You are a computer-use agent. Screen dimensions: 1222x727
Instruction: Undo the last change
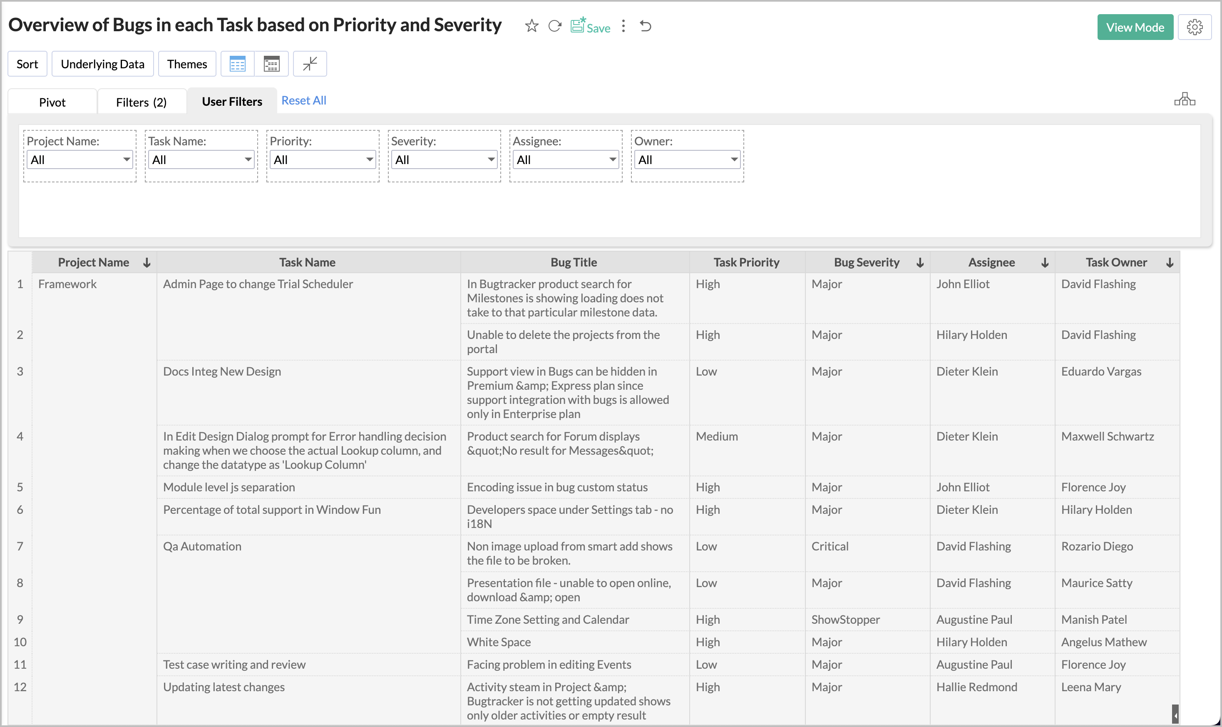646,27
